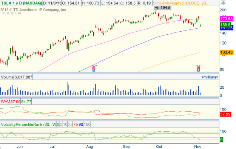Click the Hi: 194.5 price bubble
Screen dimensions: 236x149
tap(162, 8)
